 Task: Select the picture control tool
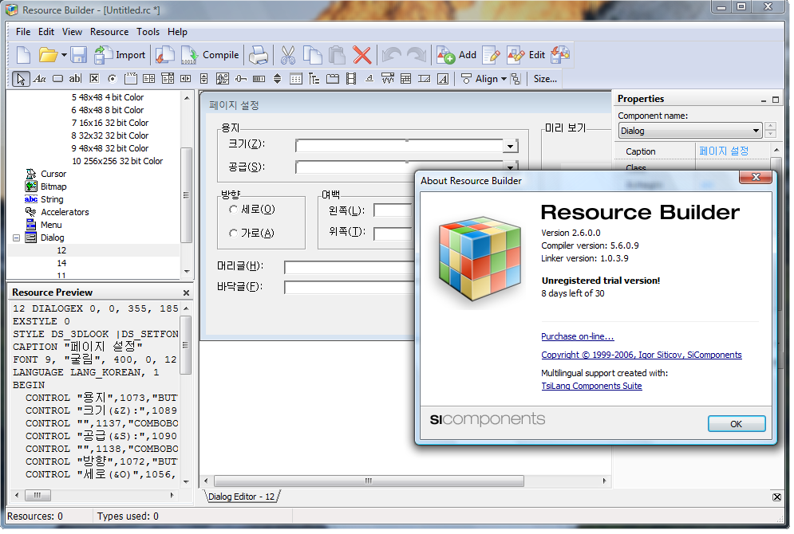(223, 79)
